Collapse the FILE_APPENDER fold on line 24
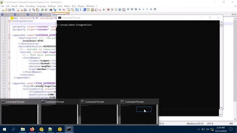Viewport: 237px width, 133px height. click(x=9, y=83)
